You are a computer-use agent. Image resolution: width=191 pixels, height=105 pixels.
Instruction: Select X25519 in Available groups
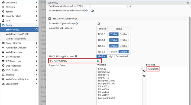click(102, 69)
